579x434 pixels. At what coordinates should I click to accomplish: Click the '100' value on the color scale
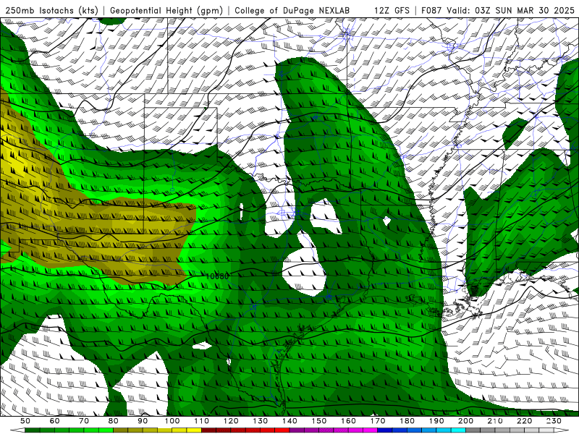(172, 421)
